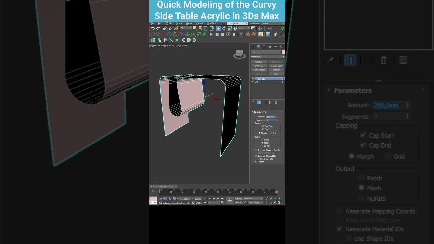Activate the Select Object tool
The height and width of the screenshot is (244, 434).
[195, 28]
